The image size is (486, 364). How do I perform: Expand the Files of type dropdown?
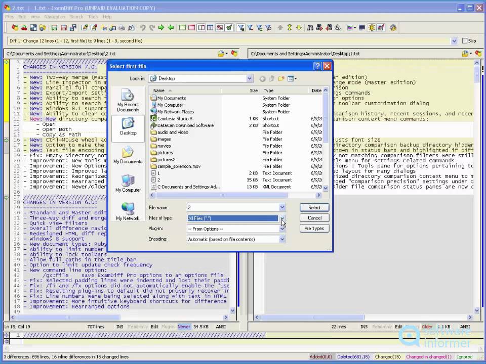point(282,218)
